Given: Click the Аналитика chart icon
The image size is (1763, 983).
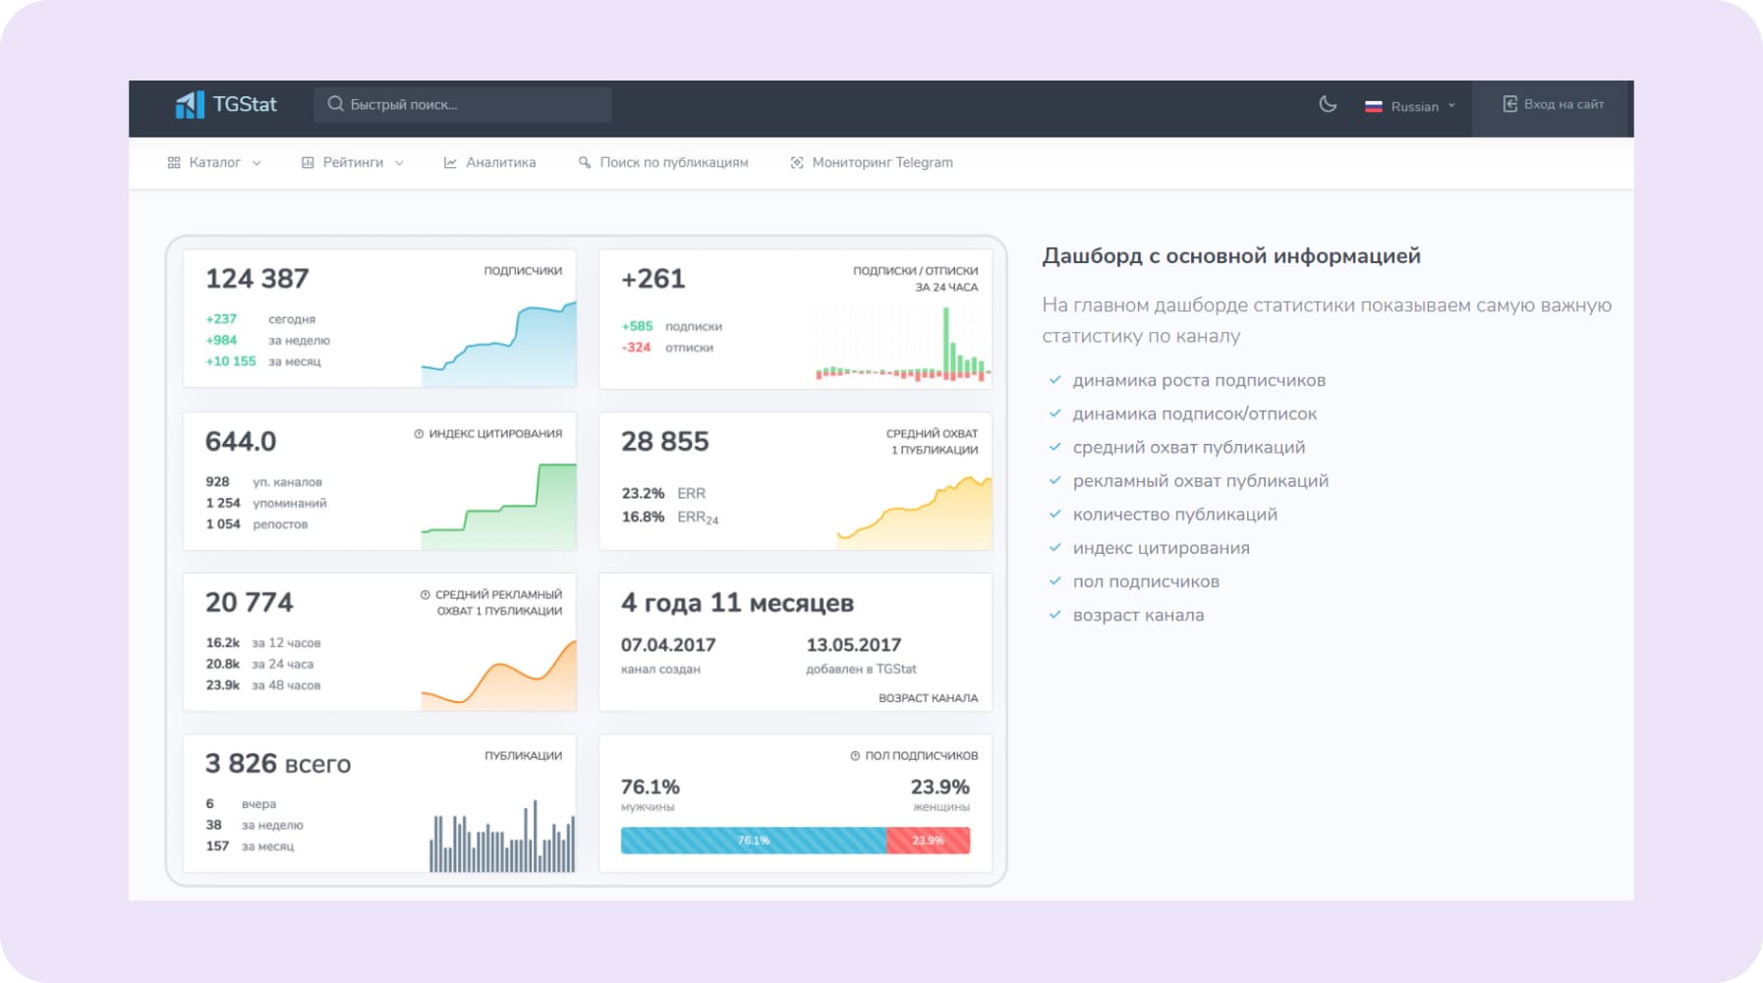Looking at the screenshot, I should click(x=450, y=163).
